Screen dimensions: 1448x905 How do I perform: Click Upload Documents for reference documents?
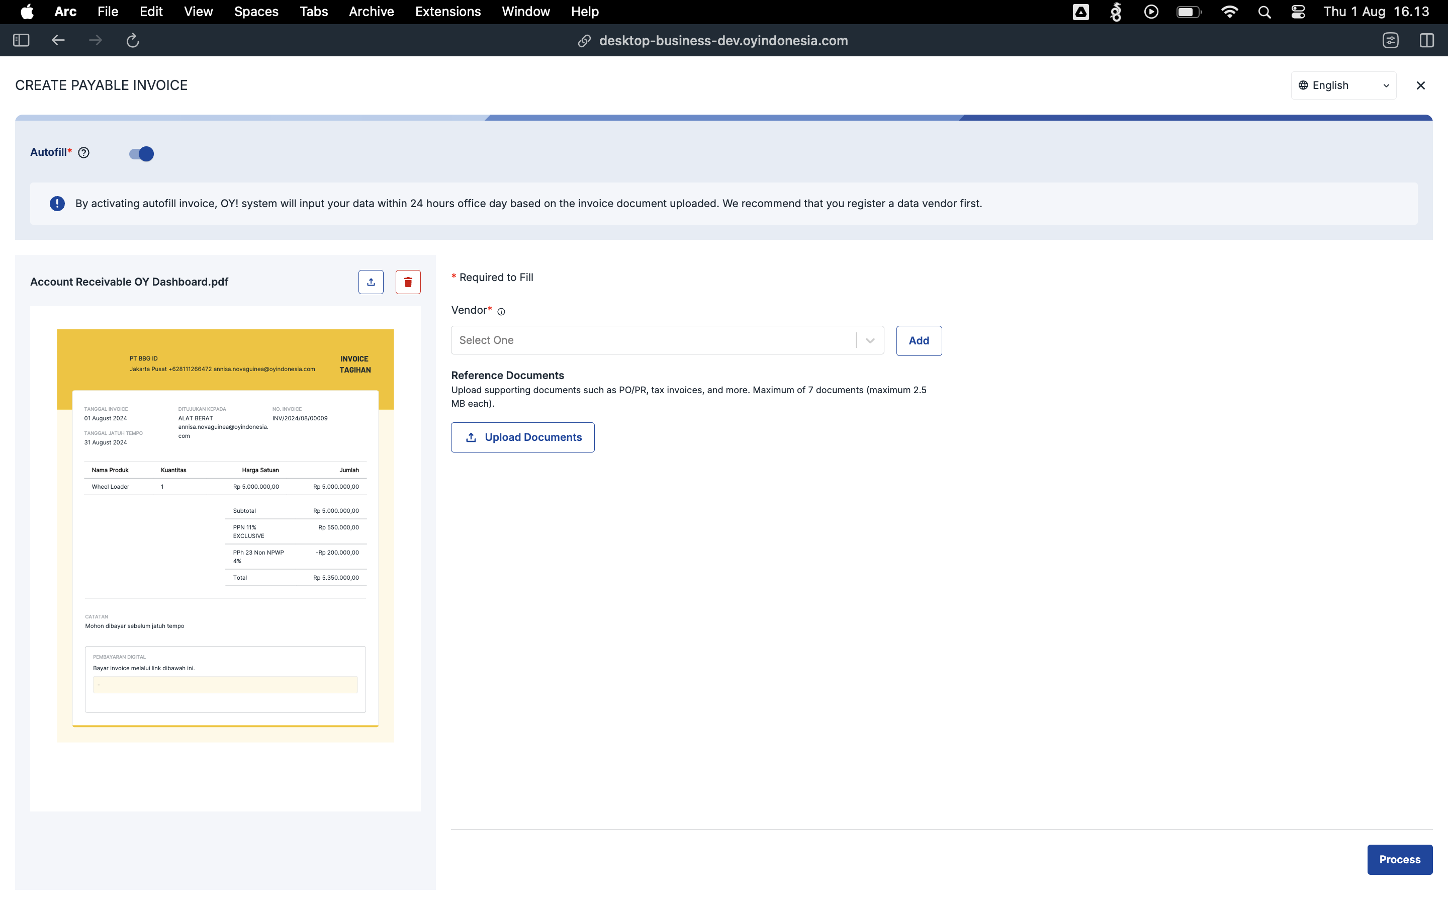[522, 437]
